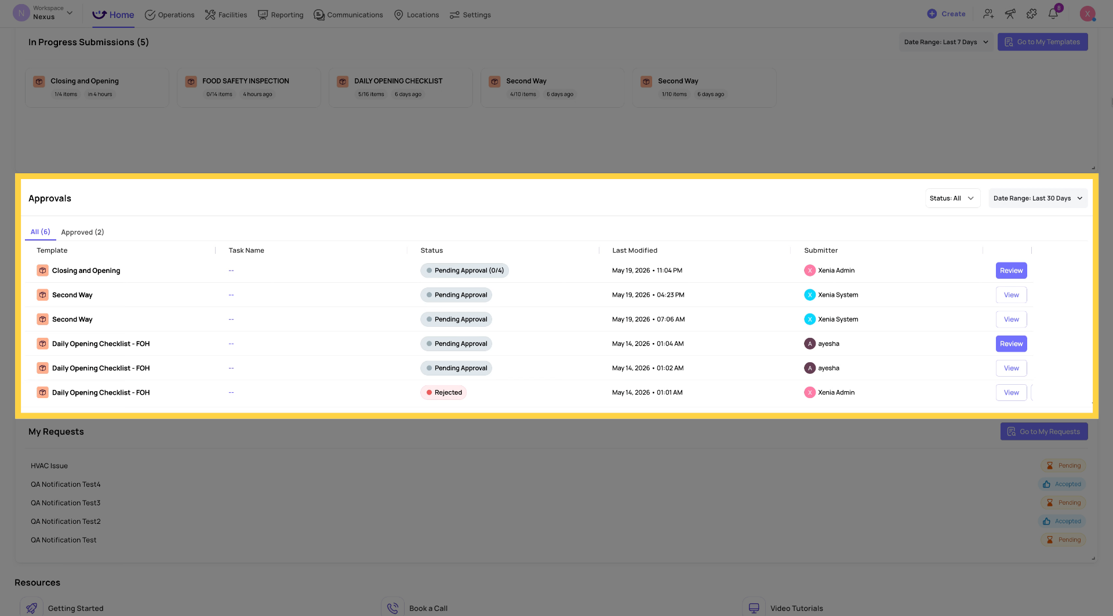The width and height of the screenshot is (1113, 616).
Task: Click the Second Way card with 4/10 items
Action: (552, 88)
